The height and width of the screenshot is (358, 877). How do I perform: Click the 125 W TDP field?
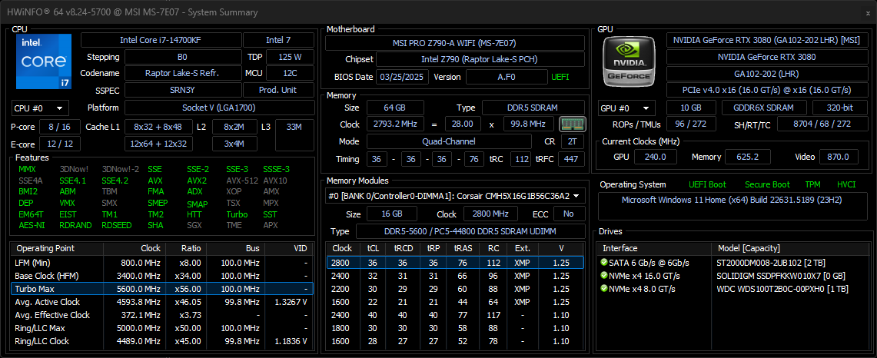(290, 57)
